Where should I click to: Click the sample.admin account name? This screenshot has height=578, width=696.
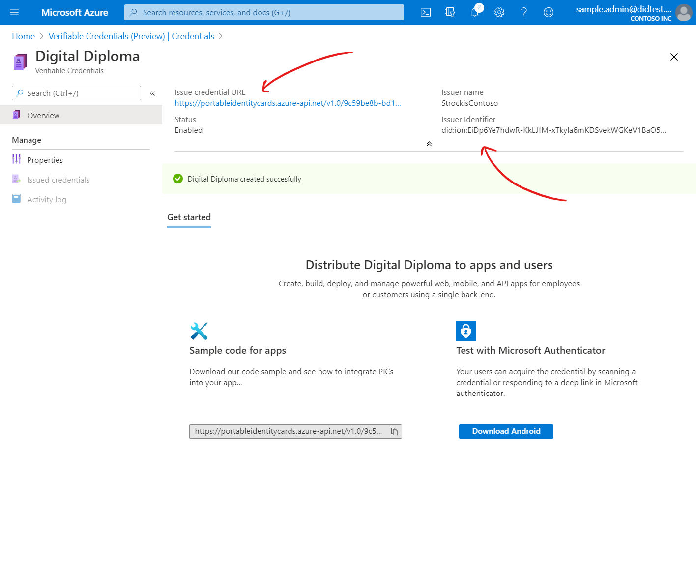point(624,9)
